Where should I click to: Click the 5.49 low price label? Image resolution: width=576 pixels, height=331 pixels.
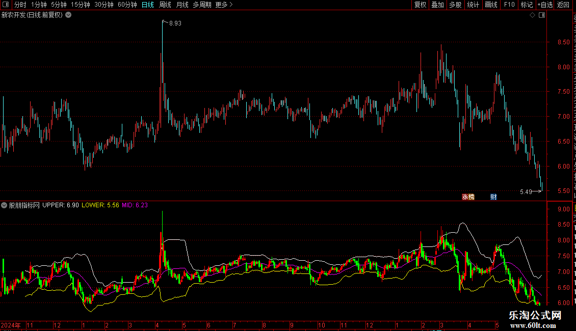point(526,191)
